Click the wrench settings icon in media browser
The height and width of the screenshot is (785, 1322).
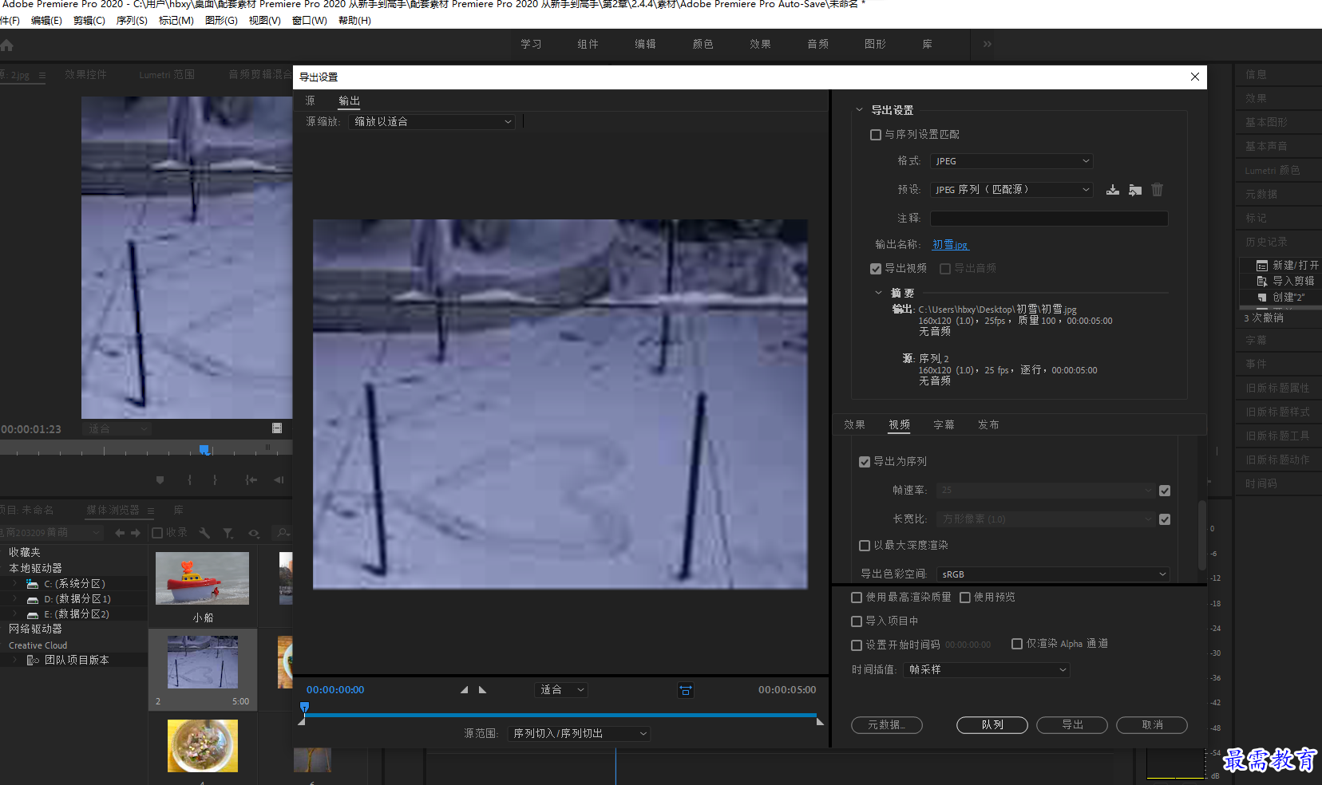pyautogui.click(x=204, y=533)
